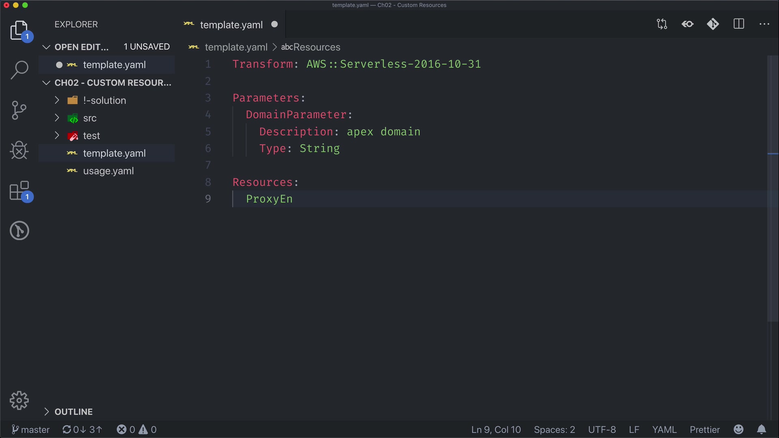779x438 pixels.
Task: Open usage.yaml in the explorer
Action: (108, 171)
